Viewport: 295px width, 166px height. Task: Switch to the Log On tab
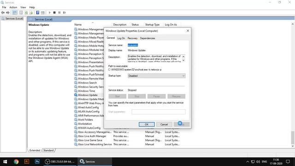point(121,38)
